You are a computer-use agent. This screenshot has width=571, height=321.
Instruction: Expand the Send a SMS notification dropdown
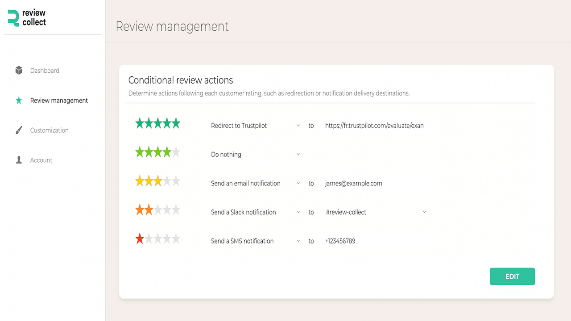coord(298,241)
